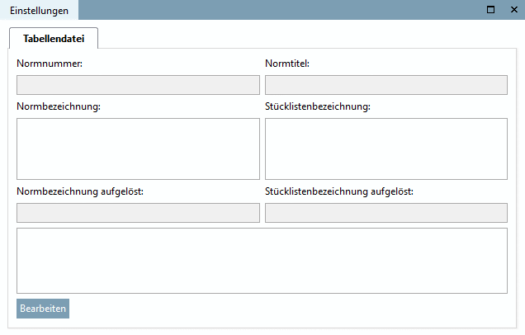Select the Normbezeichnung aufgelöst field

point(138,213)
